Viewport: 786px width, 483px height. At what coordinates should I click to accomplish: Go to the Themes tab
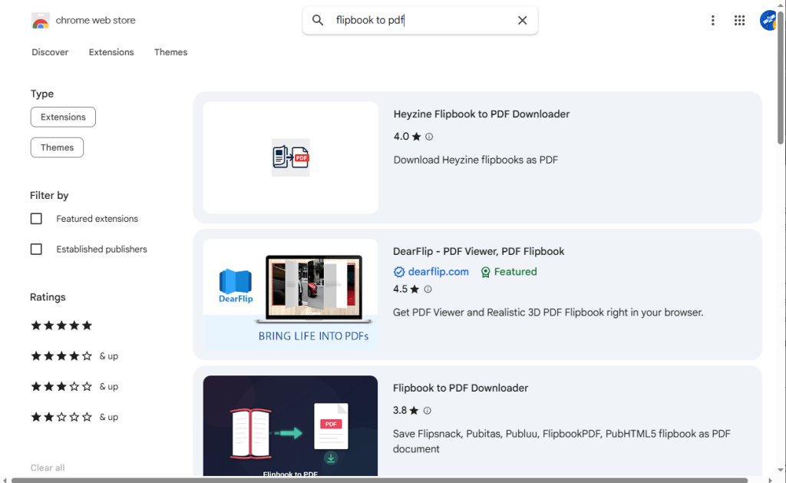tap(170, 52)
